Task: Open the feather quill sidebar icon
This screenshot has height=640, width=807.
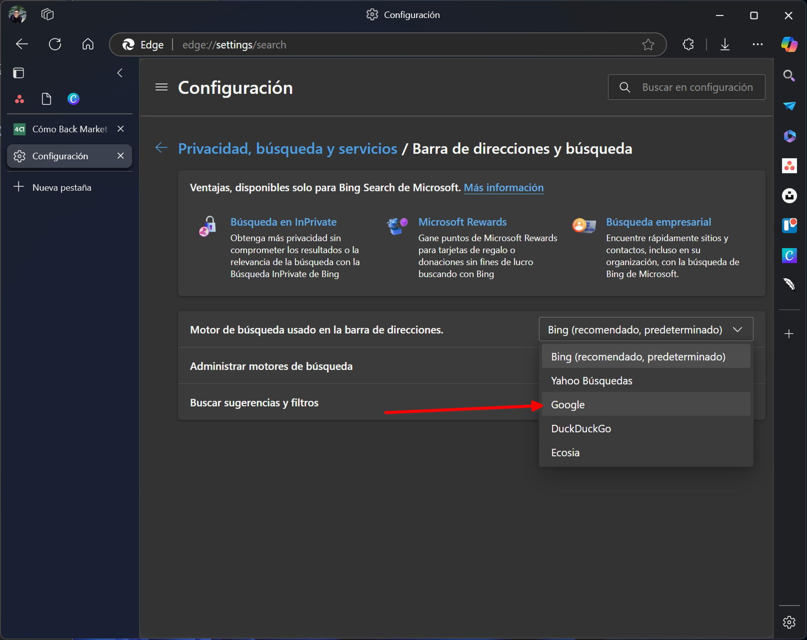Action: 789,285
